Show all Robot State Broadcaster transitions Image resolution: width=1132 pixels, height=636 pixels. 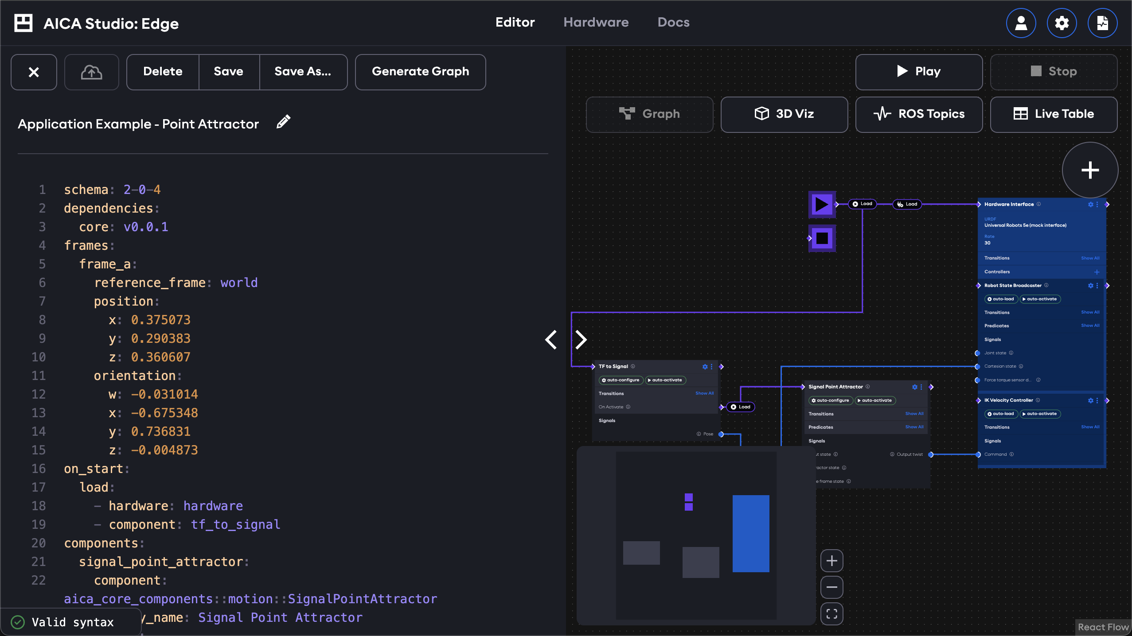(1090, 312)
